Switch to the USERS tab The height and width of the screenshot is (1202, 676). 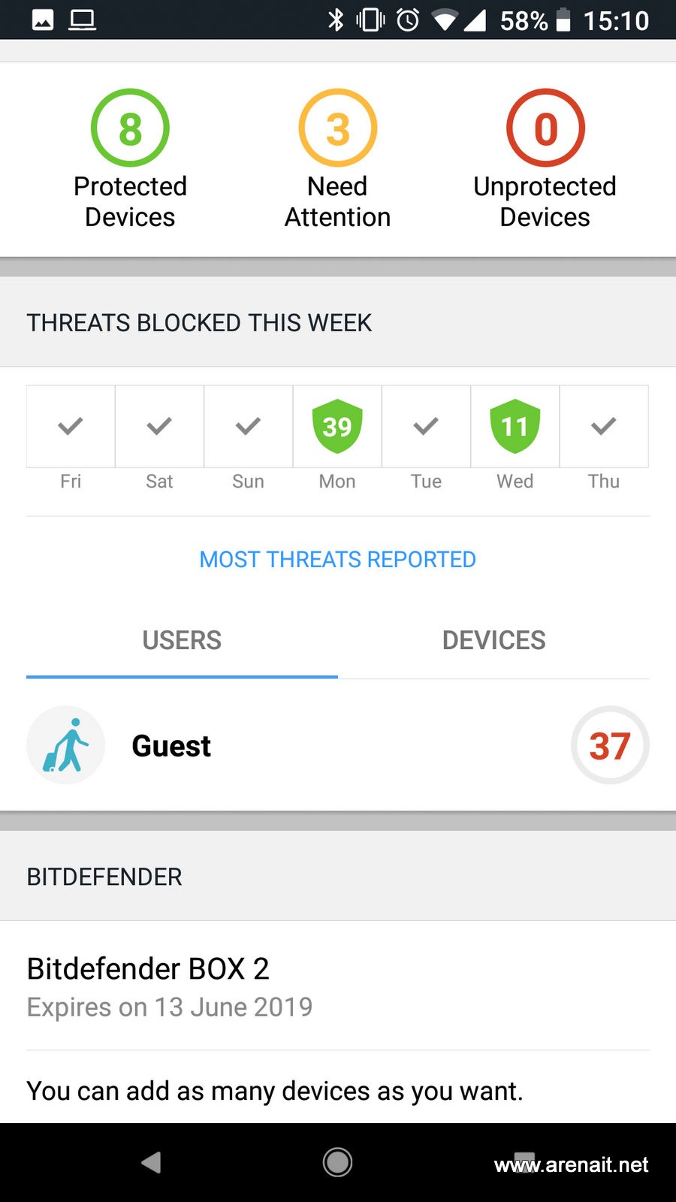(x=182, y=641)
